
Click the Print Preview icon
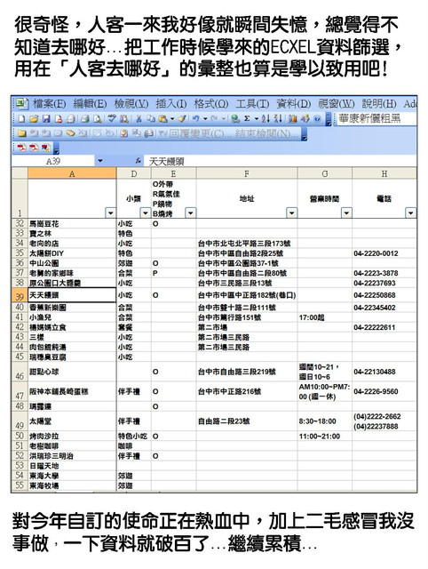98,118
